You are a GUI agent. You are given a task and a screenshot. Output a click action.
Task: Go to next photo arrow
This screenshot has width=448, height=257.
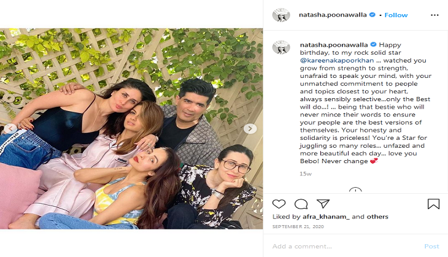pos(250,129)
